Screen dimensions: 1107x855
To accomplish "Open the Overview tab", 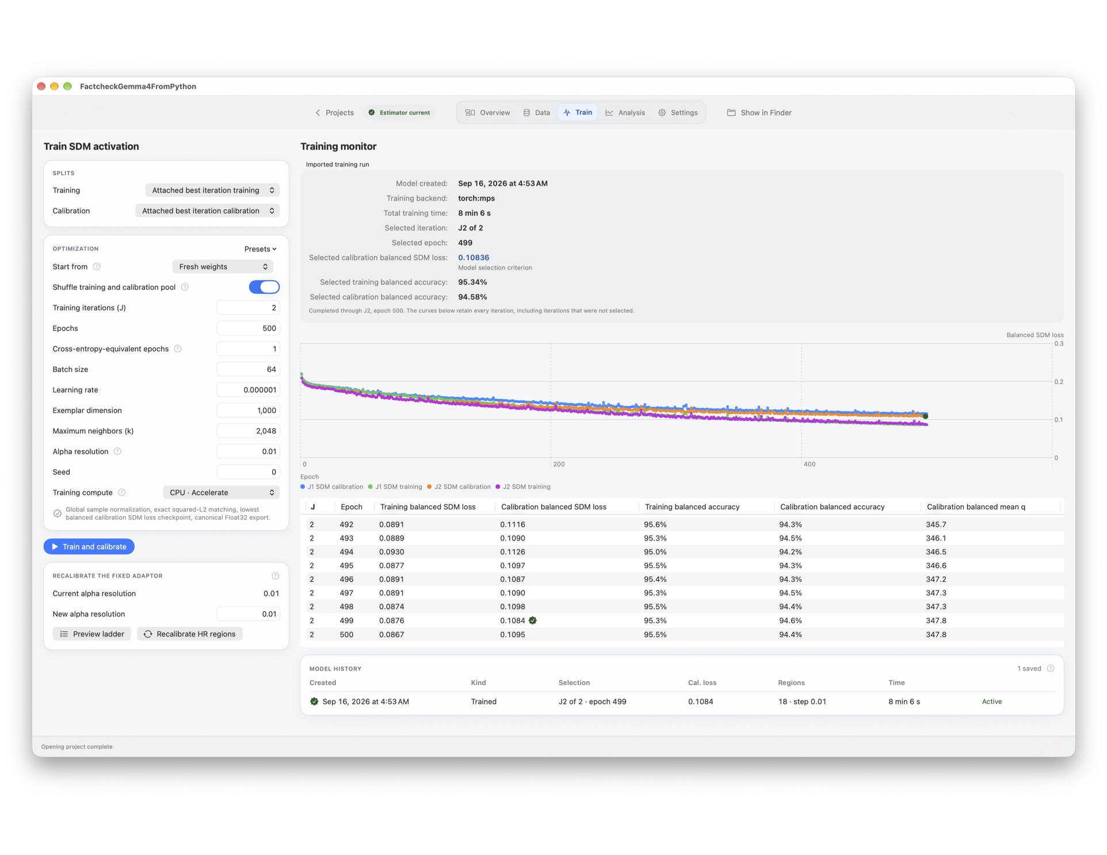I will [488, 113].
